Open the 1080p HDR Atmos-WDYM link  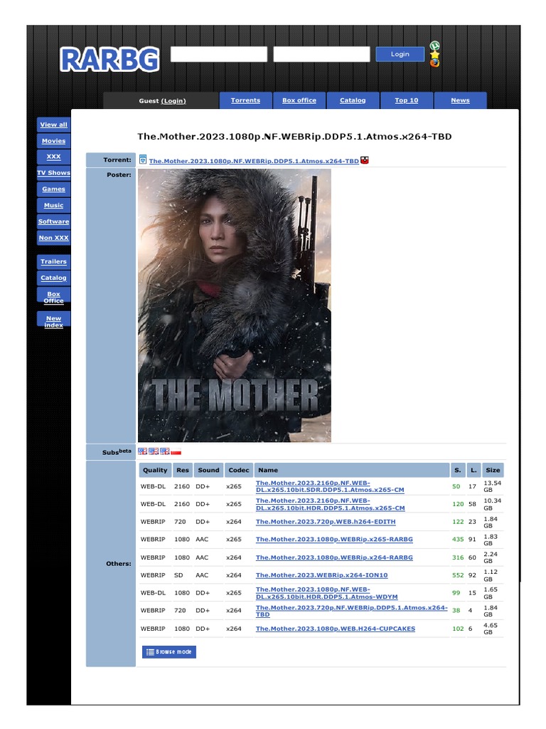(326, 593)
